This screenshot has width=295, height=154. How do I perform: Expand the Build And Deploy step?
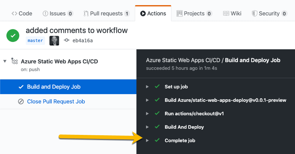pyautogui.click(x=147, y=127)
